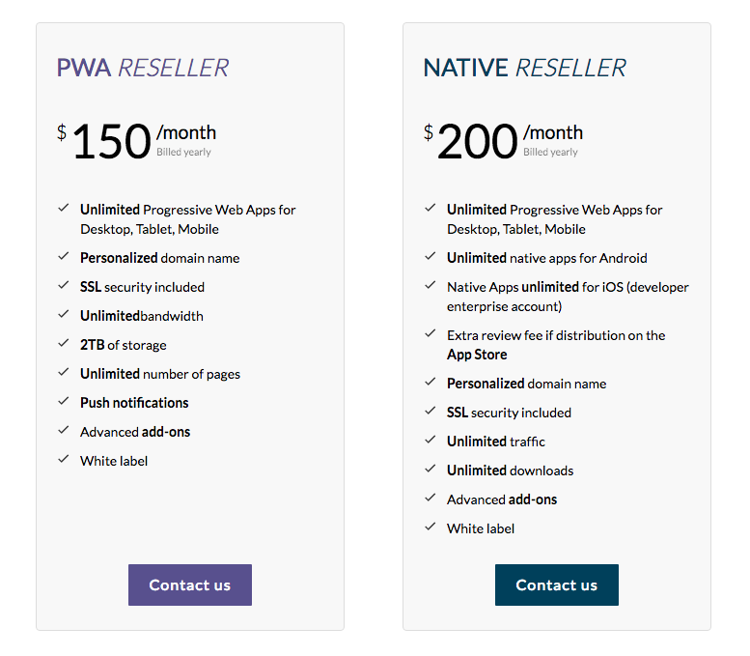Select the checkmark beside Unlimited bandwidth
Viewport: 750px width, 656px height.
click(64, 315)
